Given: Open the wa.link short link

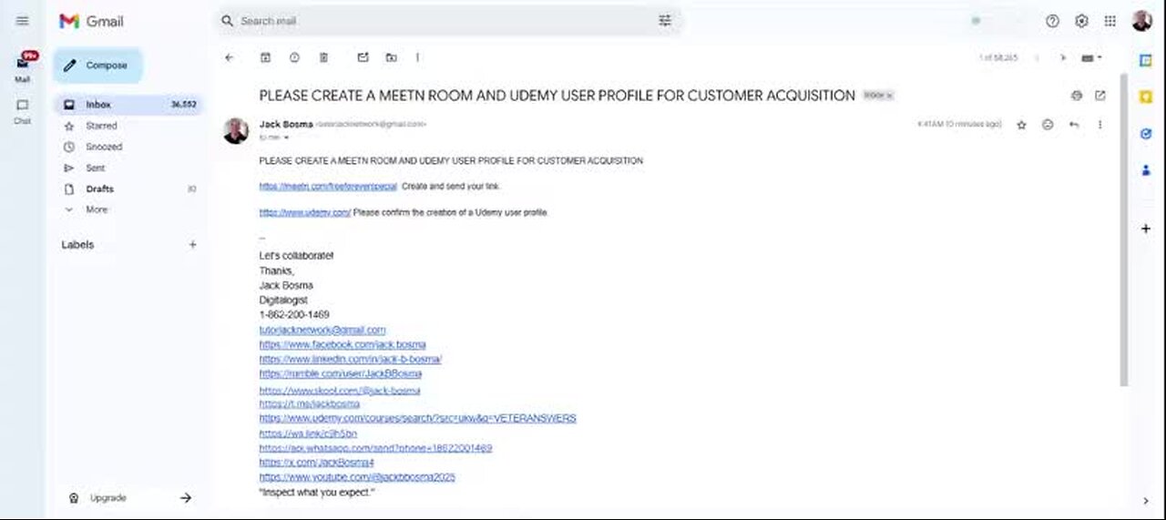Looking at the screenshot, I should [308, 433].
